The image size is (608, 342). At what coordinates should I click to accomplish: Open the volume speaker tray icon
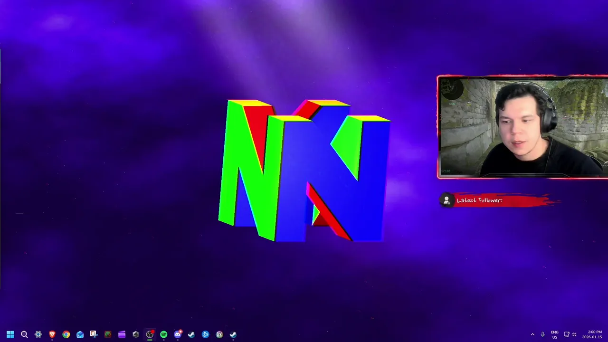pyautogui.click(x=574, y=334)
